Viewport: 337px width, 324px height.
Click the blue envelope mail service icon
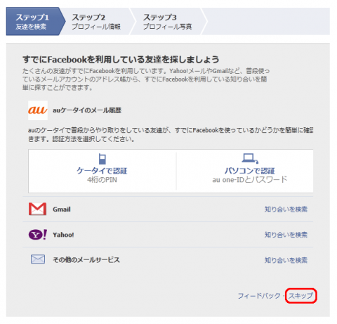click(38, 259)
